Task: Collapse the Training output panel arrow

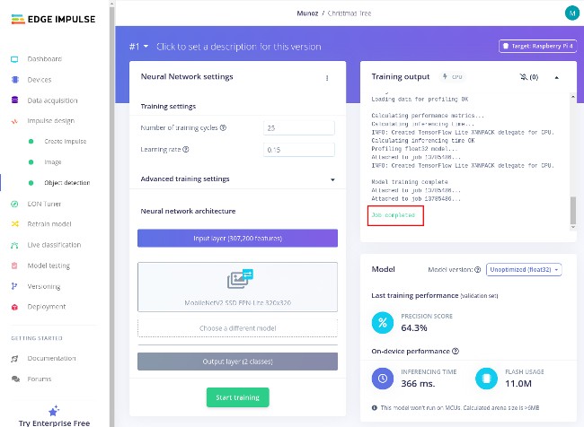Action: coord(555,78)
